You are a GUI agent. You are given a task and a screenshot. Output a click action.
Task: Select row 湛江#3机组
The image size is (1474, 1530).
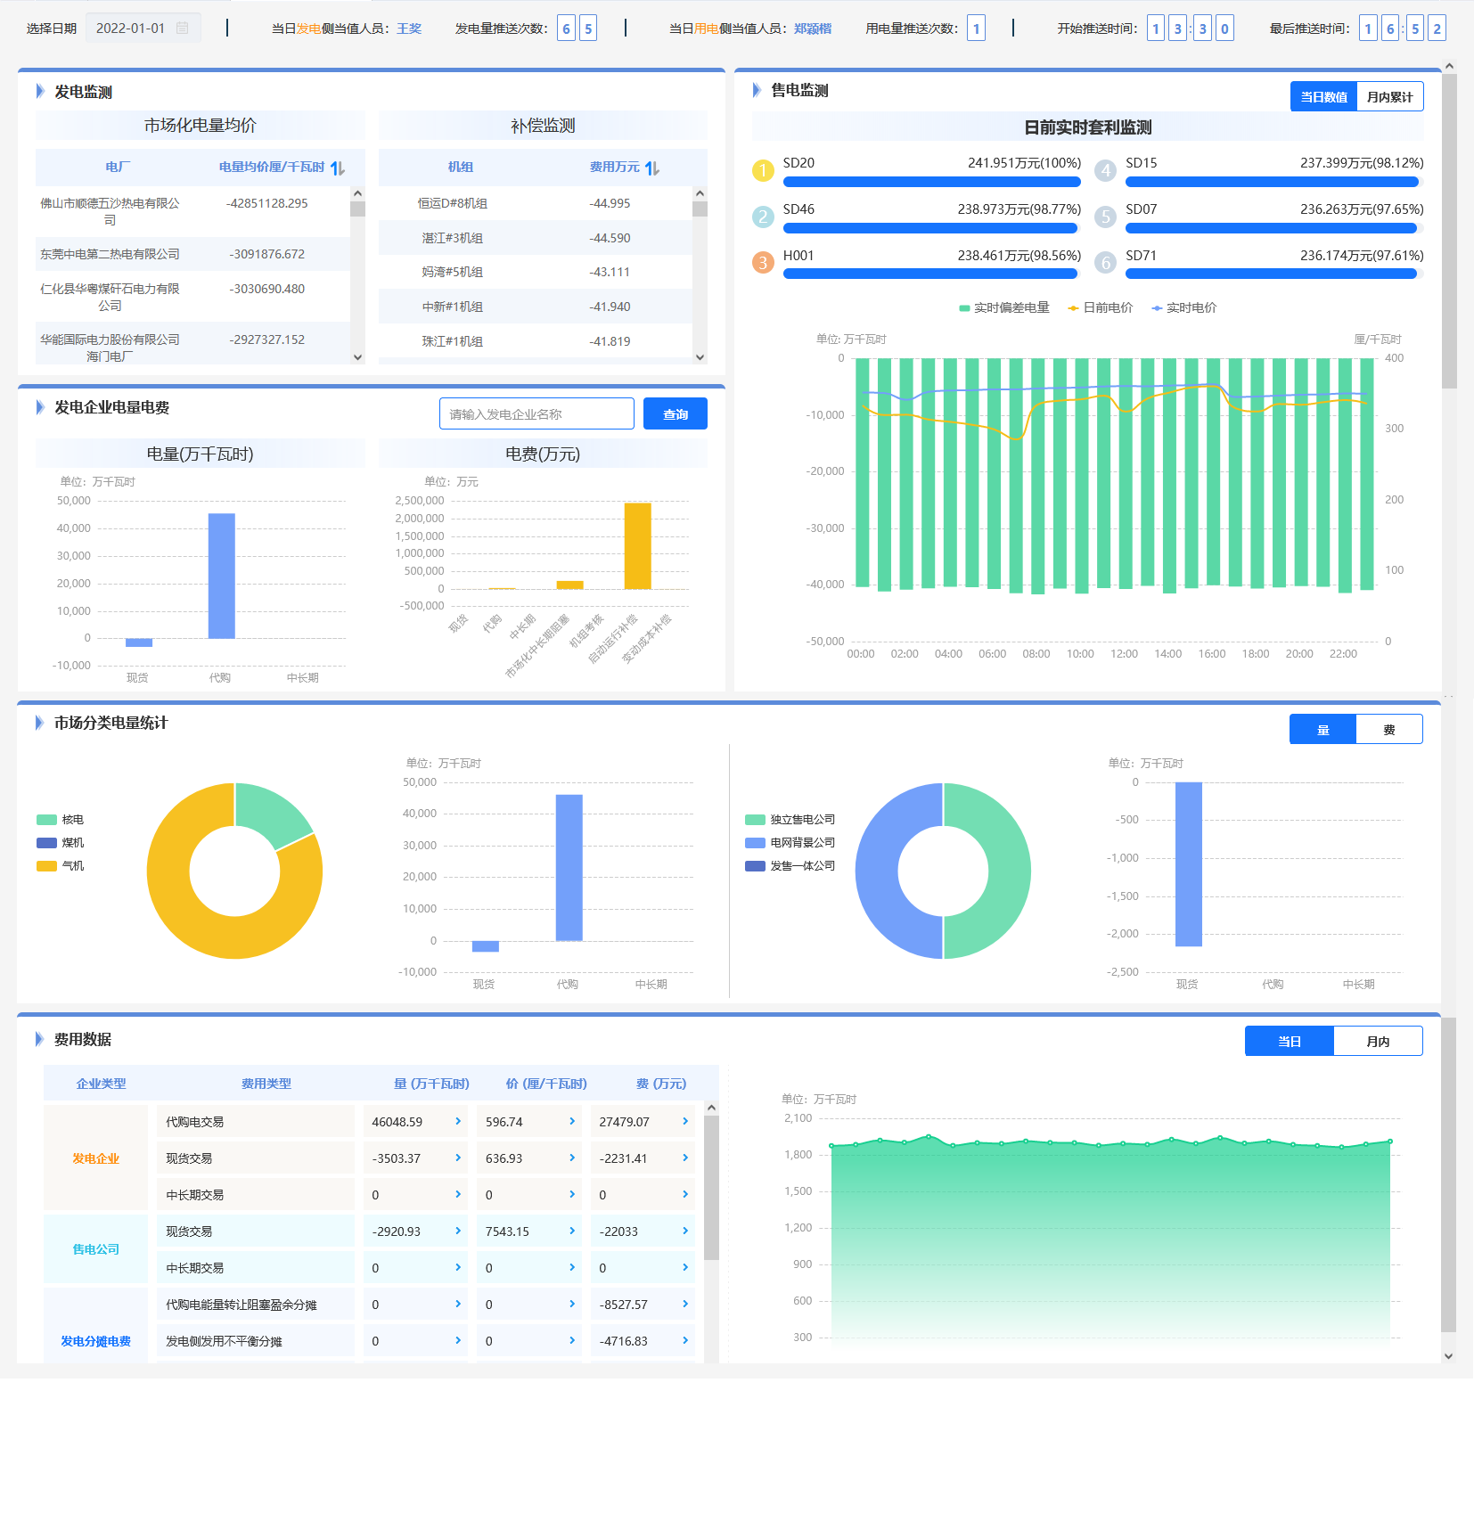[536, 238]
